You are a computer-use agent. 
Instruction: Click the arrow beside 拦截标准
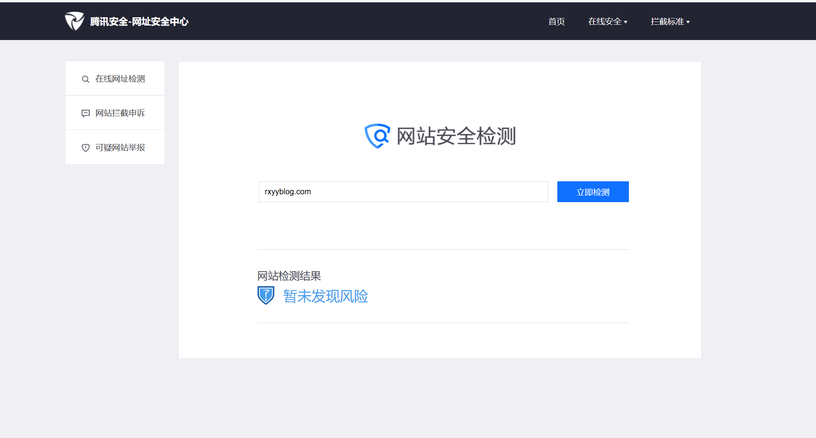pyautogui.click(x=688, y=22)
